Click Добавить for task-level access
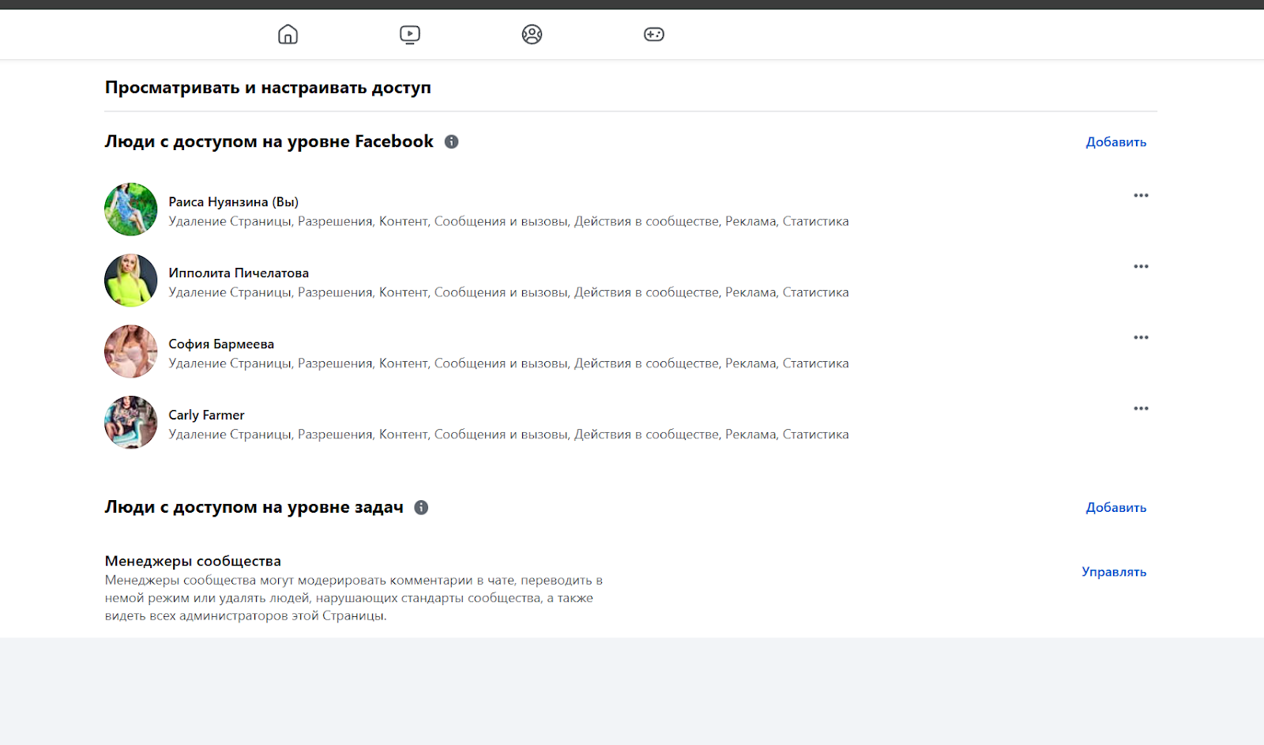This screenshot has height=745, width=1264. point(1115,507)
